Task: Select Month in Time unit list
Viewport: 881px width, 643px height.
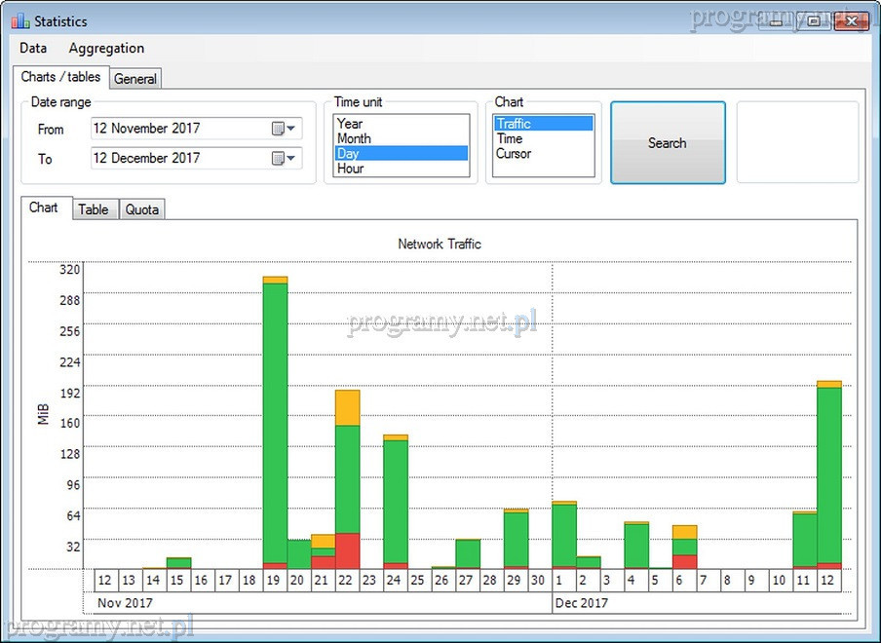Action: click(x=354, y=138)
